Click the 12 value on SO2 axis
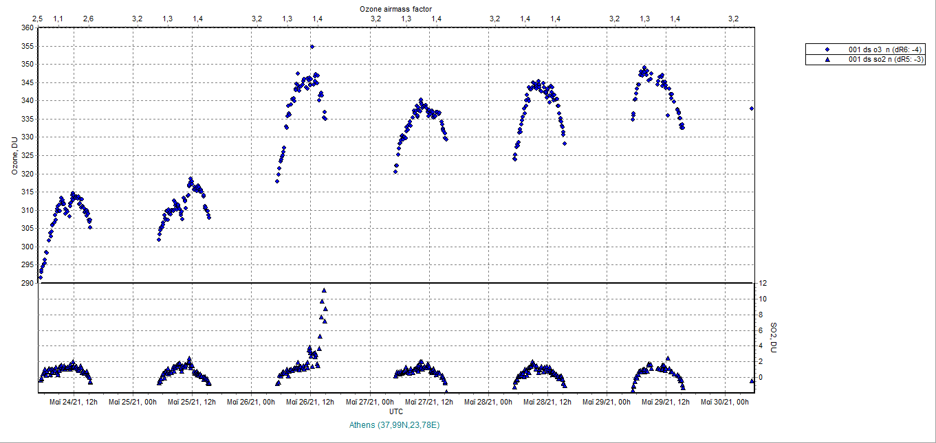 click(763, 283)
